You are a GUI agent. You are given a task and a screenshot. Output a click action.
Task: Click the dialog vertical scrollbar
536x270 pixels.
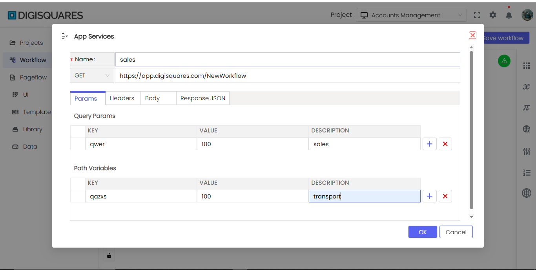point(471,130)
